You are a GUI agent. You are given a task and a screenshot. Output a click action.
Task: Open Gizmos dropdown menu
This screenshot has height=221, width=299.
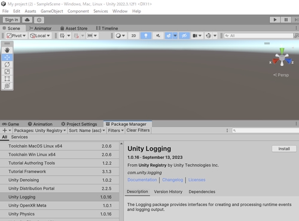(215, 36)
